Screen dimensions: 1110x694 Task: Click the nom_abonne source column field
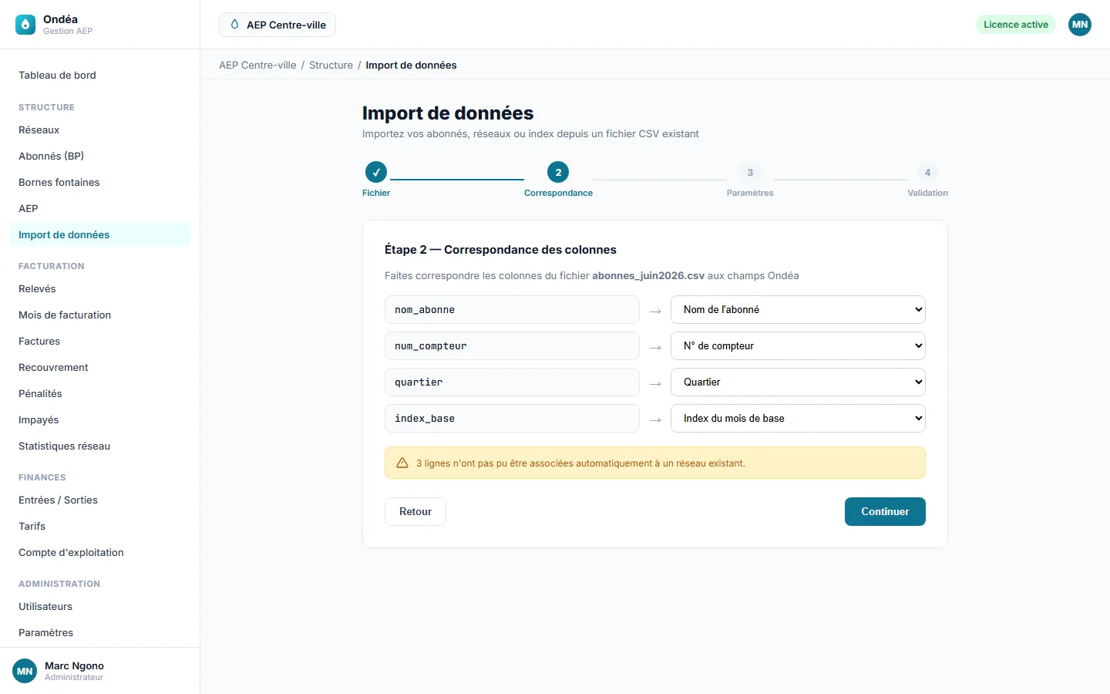[512, 309]
